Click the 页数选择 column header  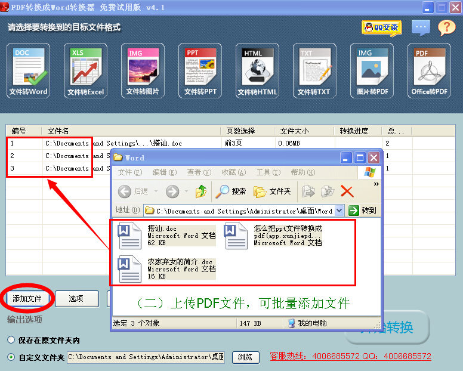tap(248, 131)
